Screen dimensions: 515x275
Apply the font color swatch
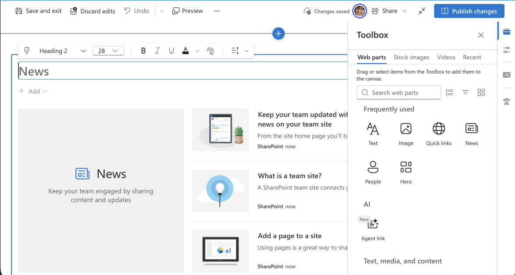tap(186, 50)
